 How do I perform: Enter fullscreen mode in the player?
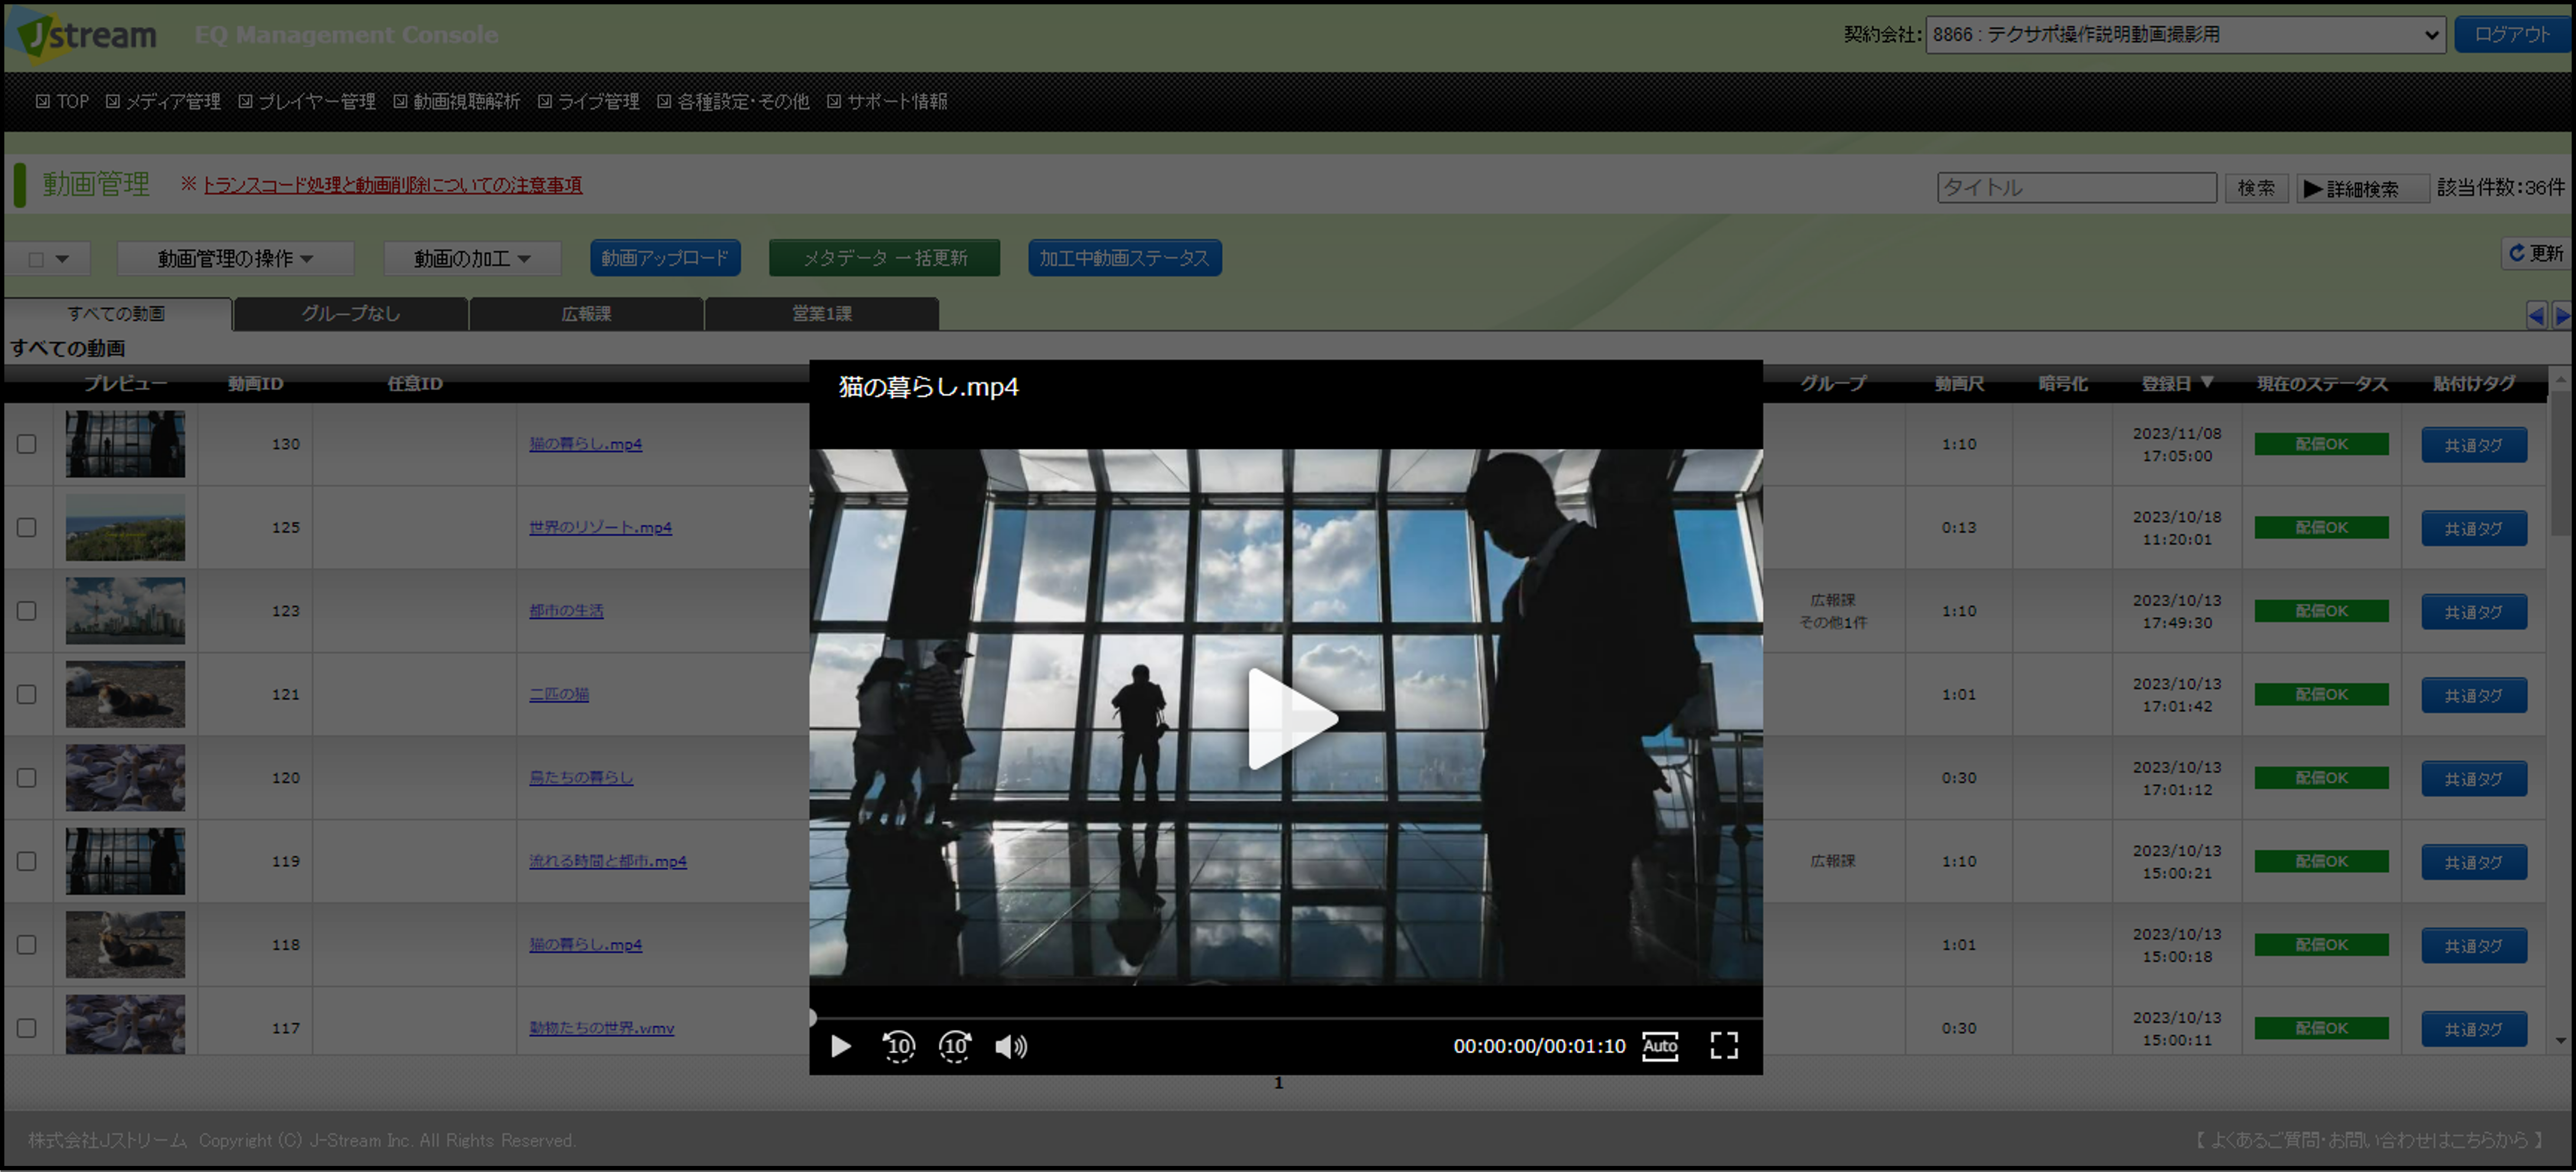tap(1724, 1046)
